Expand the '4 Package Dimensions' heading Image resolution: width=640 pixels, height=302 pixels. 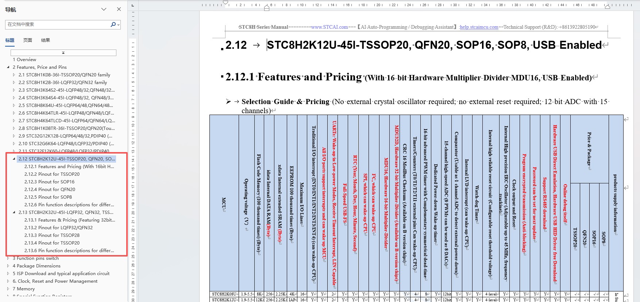(x=8, y=266)
